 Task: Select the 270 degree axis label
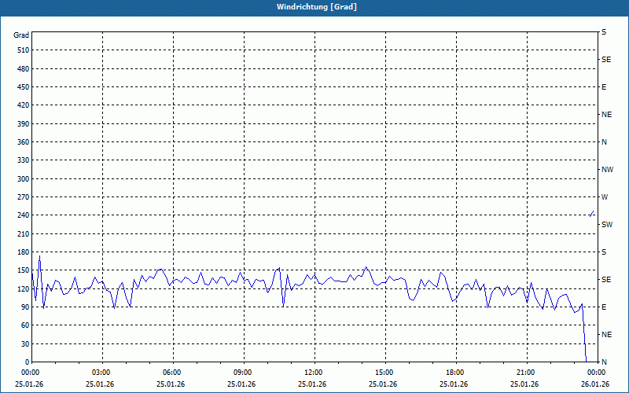coord(24,197)
